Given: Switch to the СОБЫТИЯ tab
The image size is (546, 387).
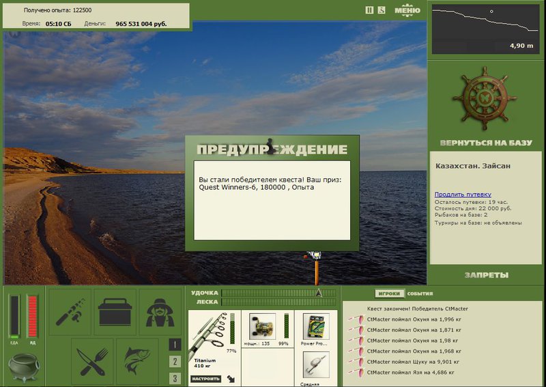Looking at the screenshot, I should pyautogui.click(x=420, y=293).
